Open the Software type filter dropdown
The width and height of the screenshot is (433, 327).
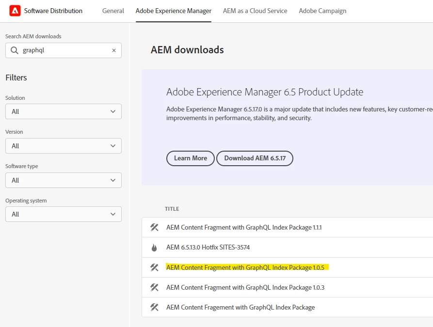[x=64, y=180]
